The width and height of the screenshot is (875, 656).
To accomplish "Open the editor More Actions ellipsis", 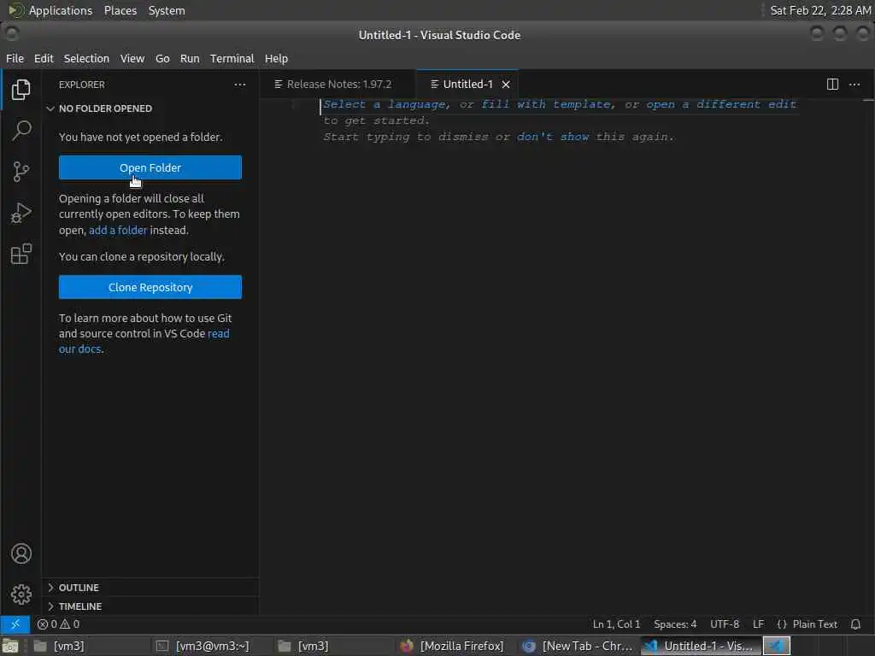I will pyautogui.click(x=854, y=85).
